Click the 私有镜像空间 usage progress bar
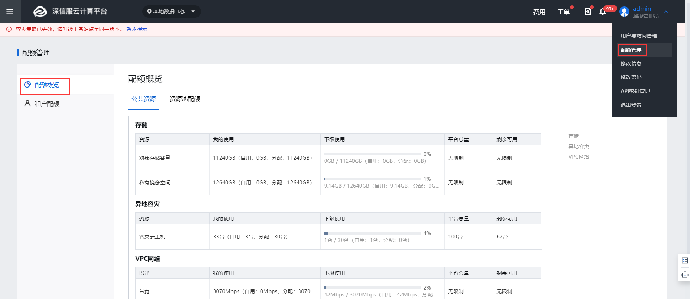The width and height of the screenshot is (690, 299). [x=373, y=179]
